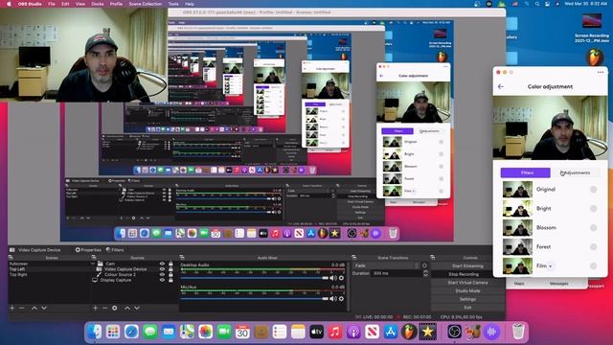Image resolution: width=613 pixels, height=345 pixels.
Task: Pop out the Scene Transitions dock with its icon
Action: click(354, 258)
